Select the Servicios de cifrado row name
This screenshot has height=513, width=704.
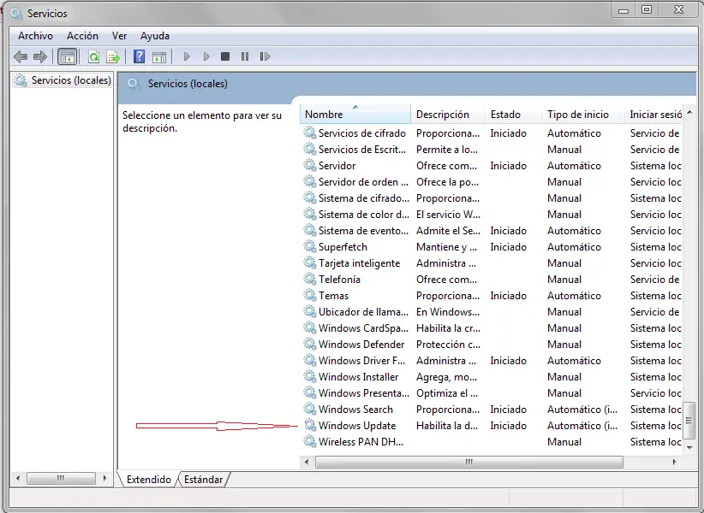pos(362,133)
